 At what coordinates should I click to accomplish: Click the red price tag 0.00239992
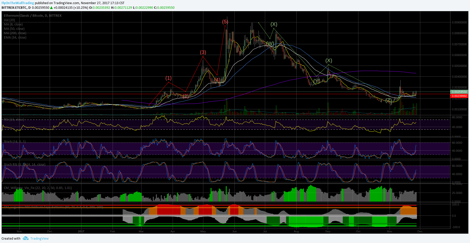tap(459, 96)
